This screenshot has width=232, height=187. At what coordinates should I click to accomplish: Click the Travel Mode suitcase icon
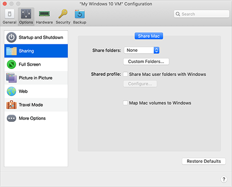(11, 105)
